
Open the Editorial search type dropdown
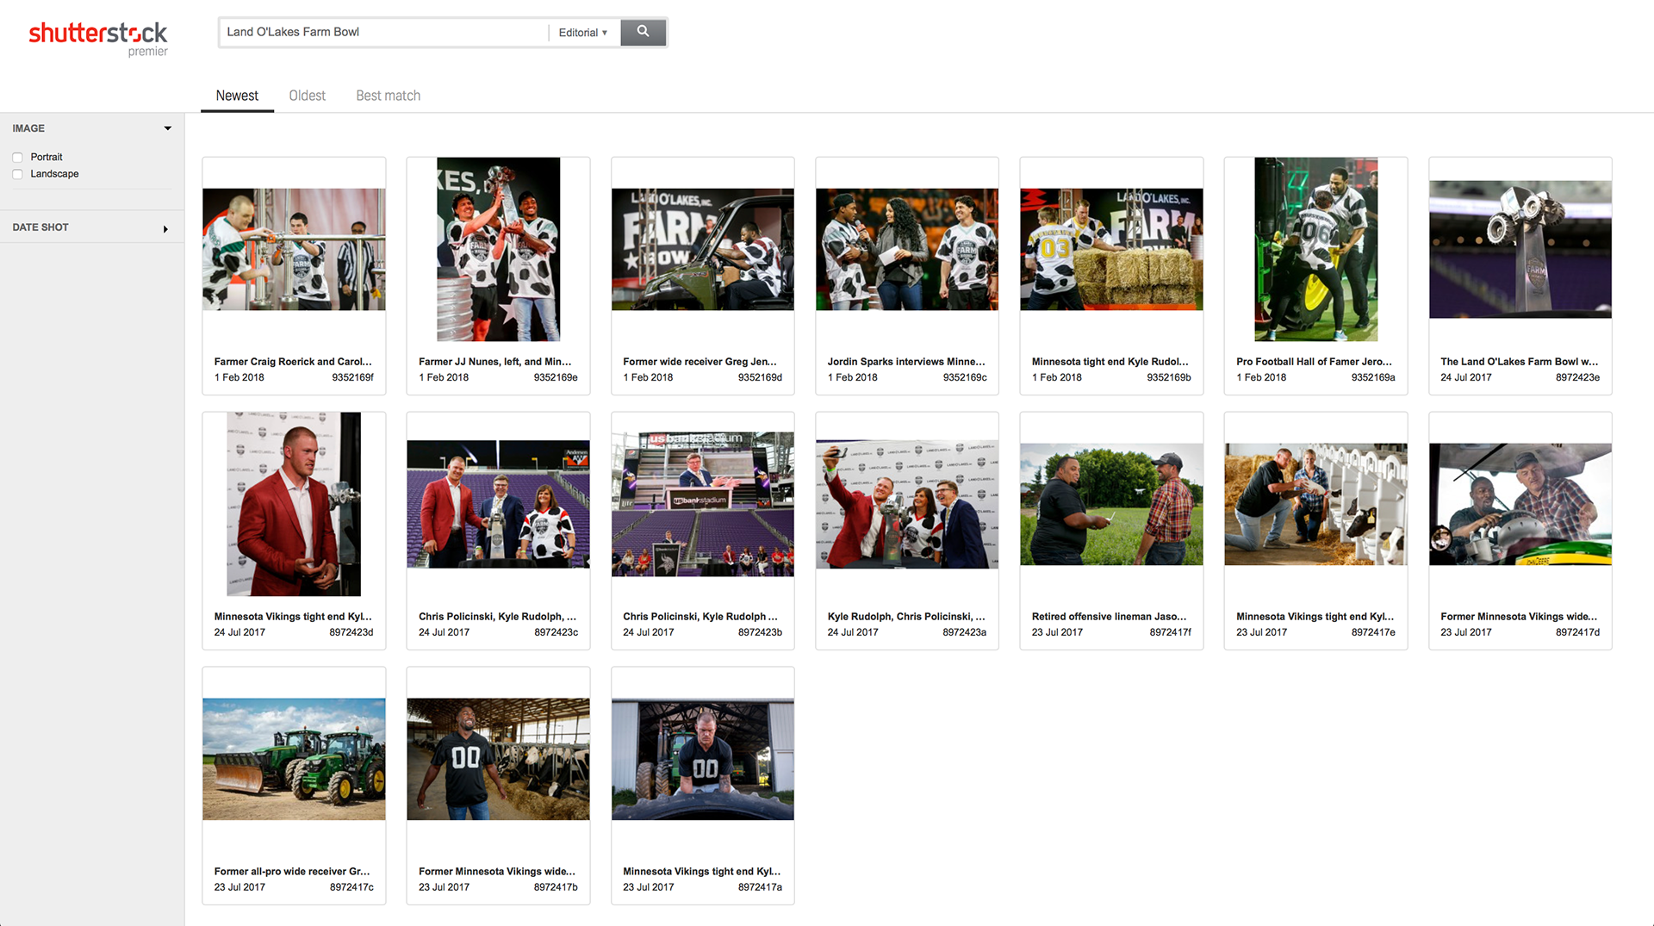click(583, 33)
